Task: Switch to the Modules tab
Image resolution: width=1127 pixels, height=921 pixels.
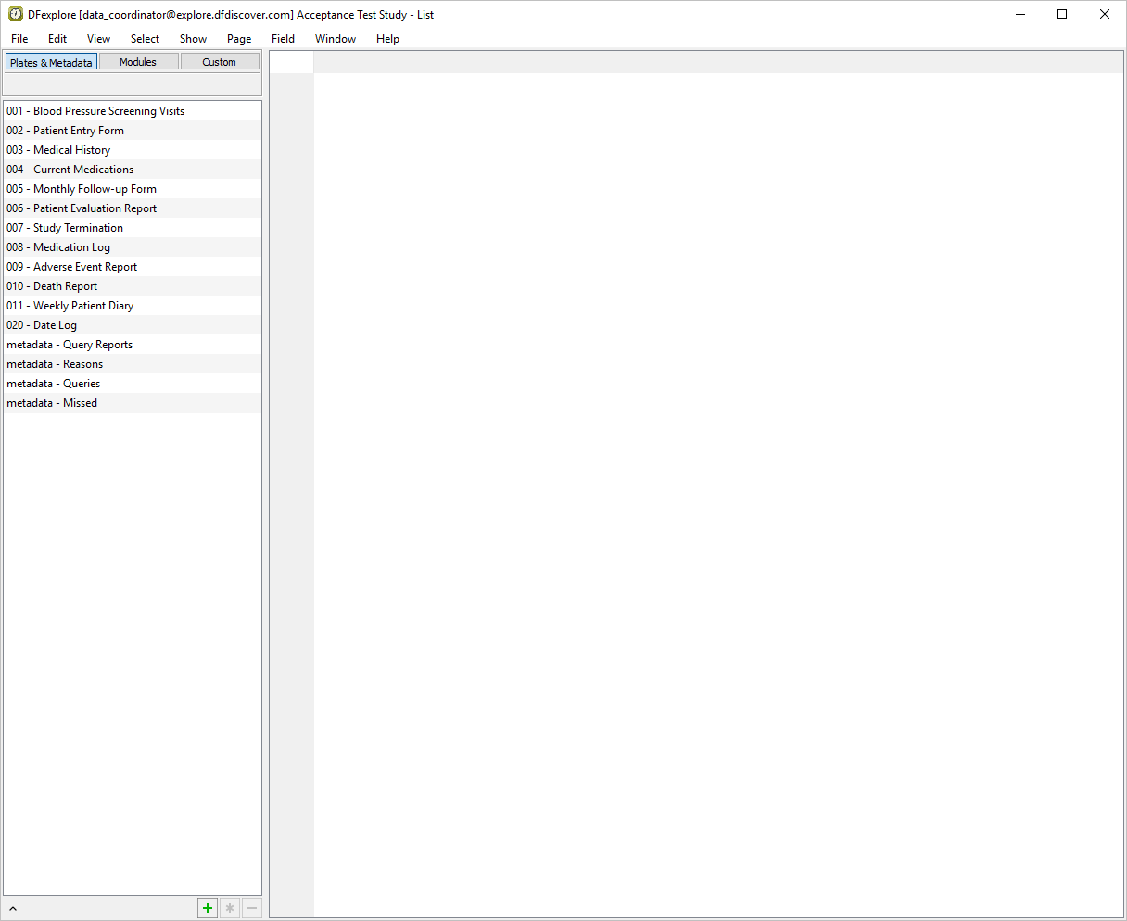Action: (x=138, y=62)
